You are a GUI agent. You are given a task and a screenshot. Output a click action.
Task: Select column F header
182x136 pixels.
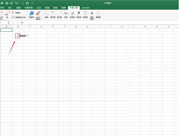(x=64, y=26)
